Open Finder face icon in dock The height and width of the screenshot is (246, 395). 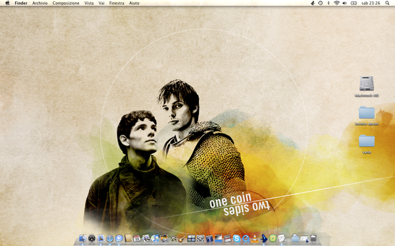tap(83, 238)
